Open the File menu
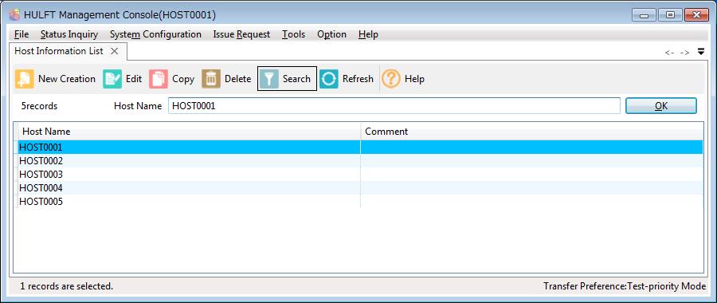This screenshot has height=303, width=717. (x=22, y=34)
